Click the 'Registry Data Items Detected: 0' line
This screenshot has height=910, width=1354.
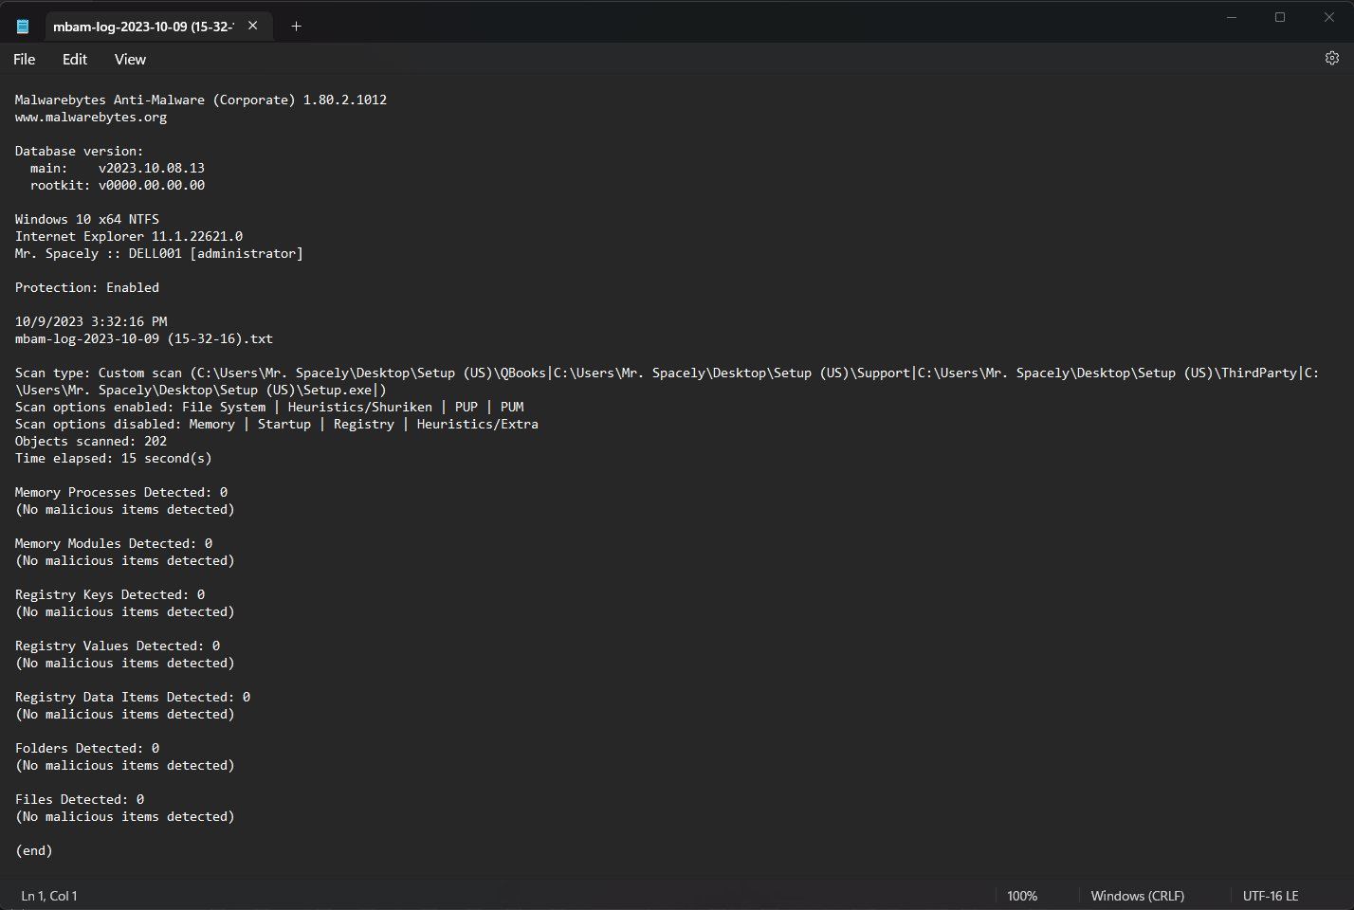133,697
